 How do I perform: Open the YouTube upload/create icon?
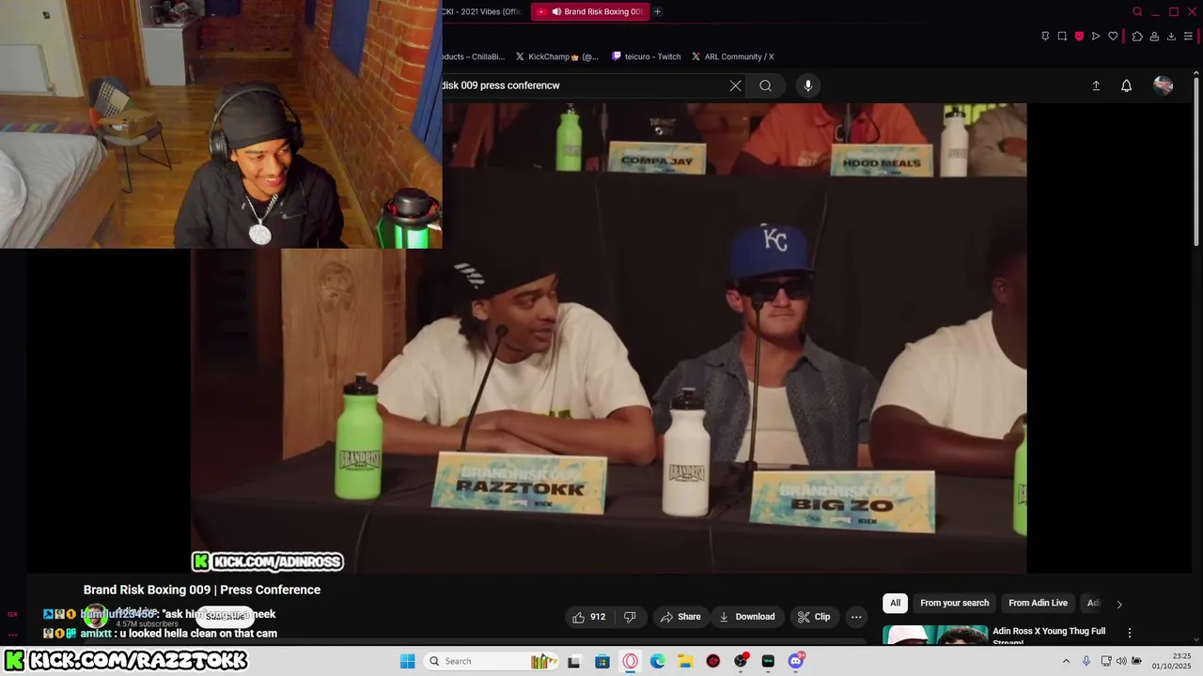point(1096,85)
